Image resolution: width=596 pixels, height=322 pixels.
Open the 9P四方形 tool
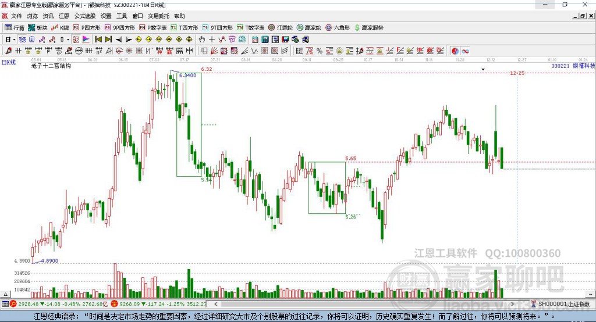(x=120, y=28)
